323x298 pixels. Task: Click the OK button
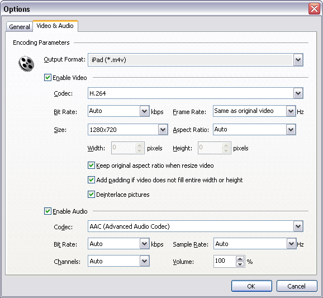(x=251, y=286)
